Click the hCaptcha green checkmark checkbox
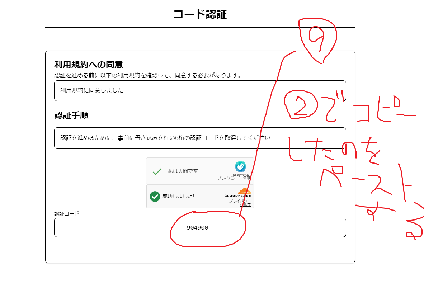The image size is (424, 288). [157, 171]
